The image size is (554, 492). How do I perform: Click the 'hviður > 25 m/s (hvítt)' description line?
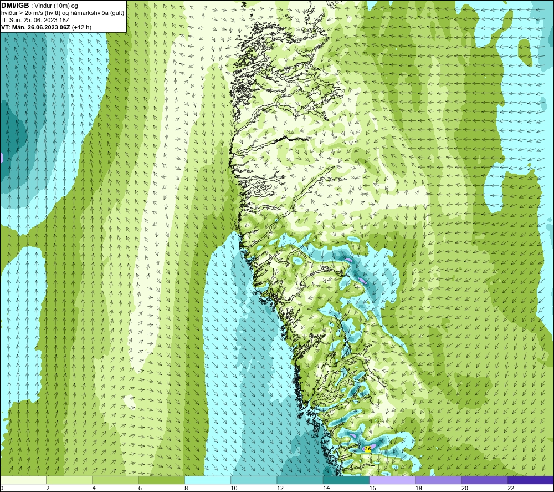coord(63,13)
